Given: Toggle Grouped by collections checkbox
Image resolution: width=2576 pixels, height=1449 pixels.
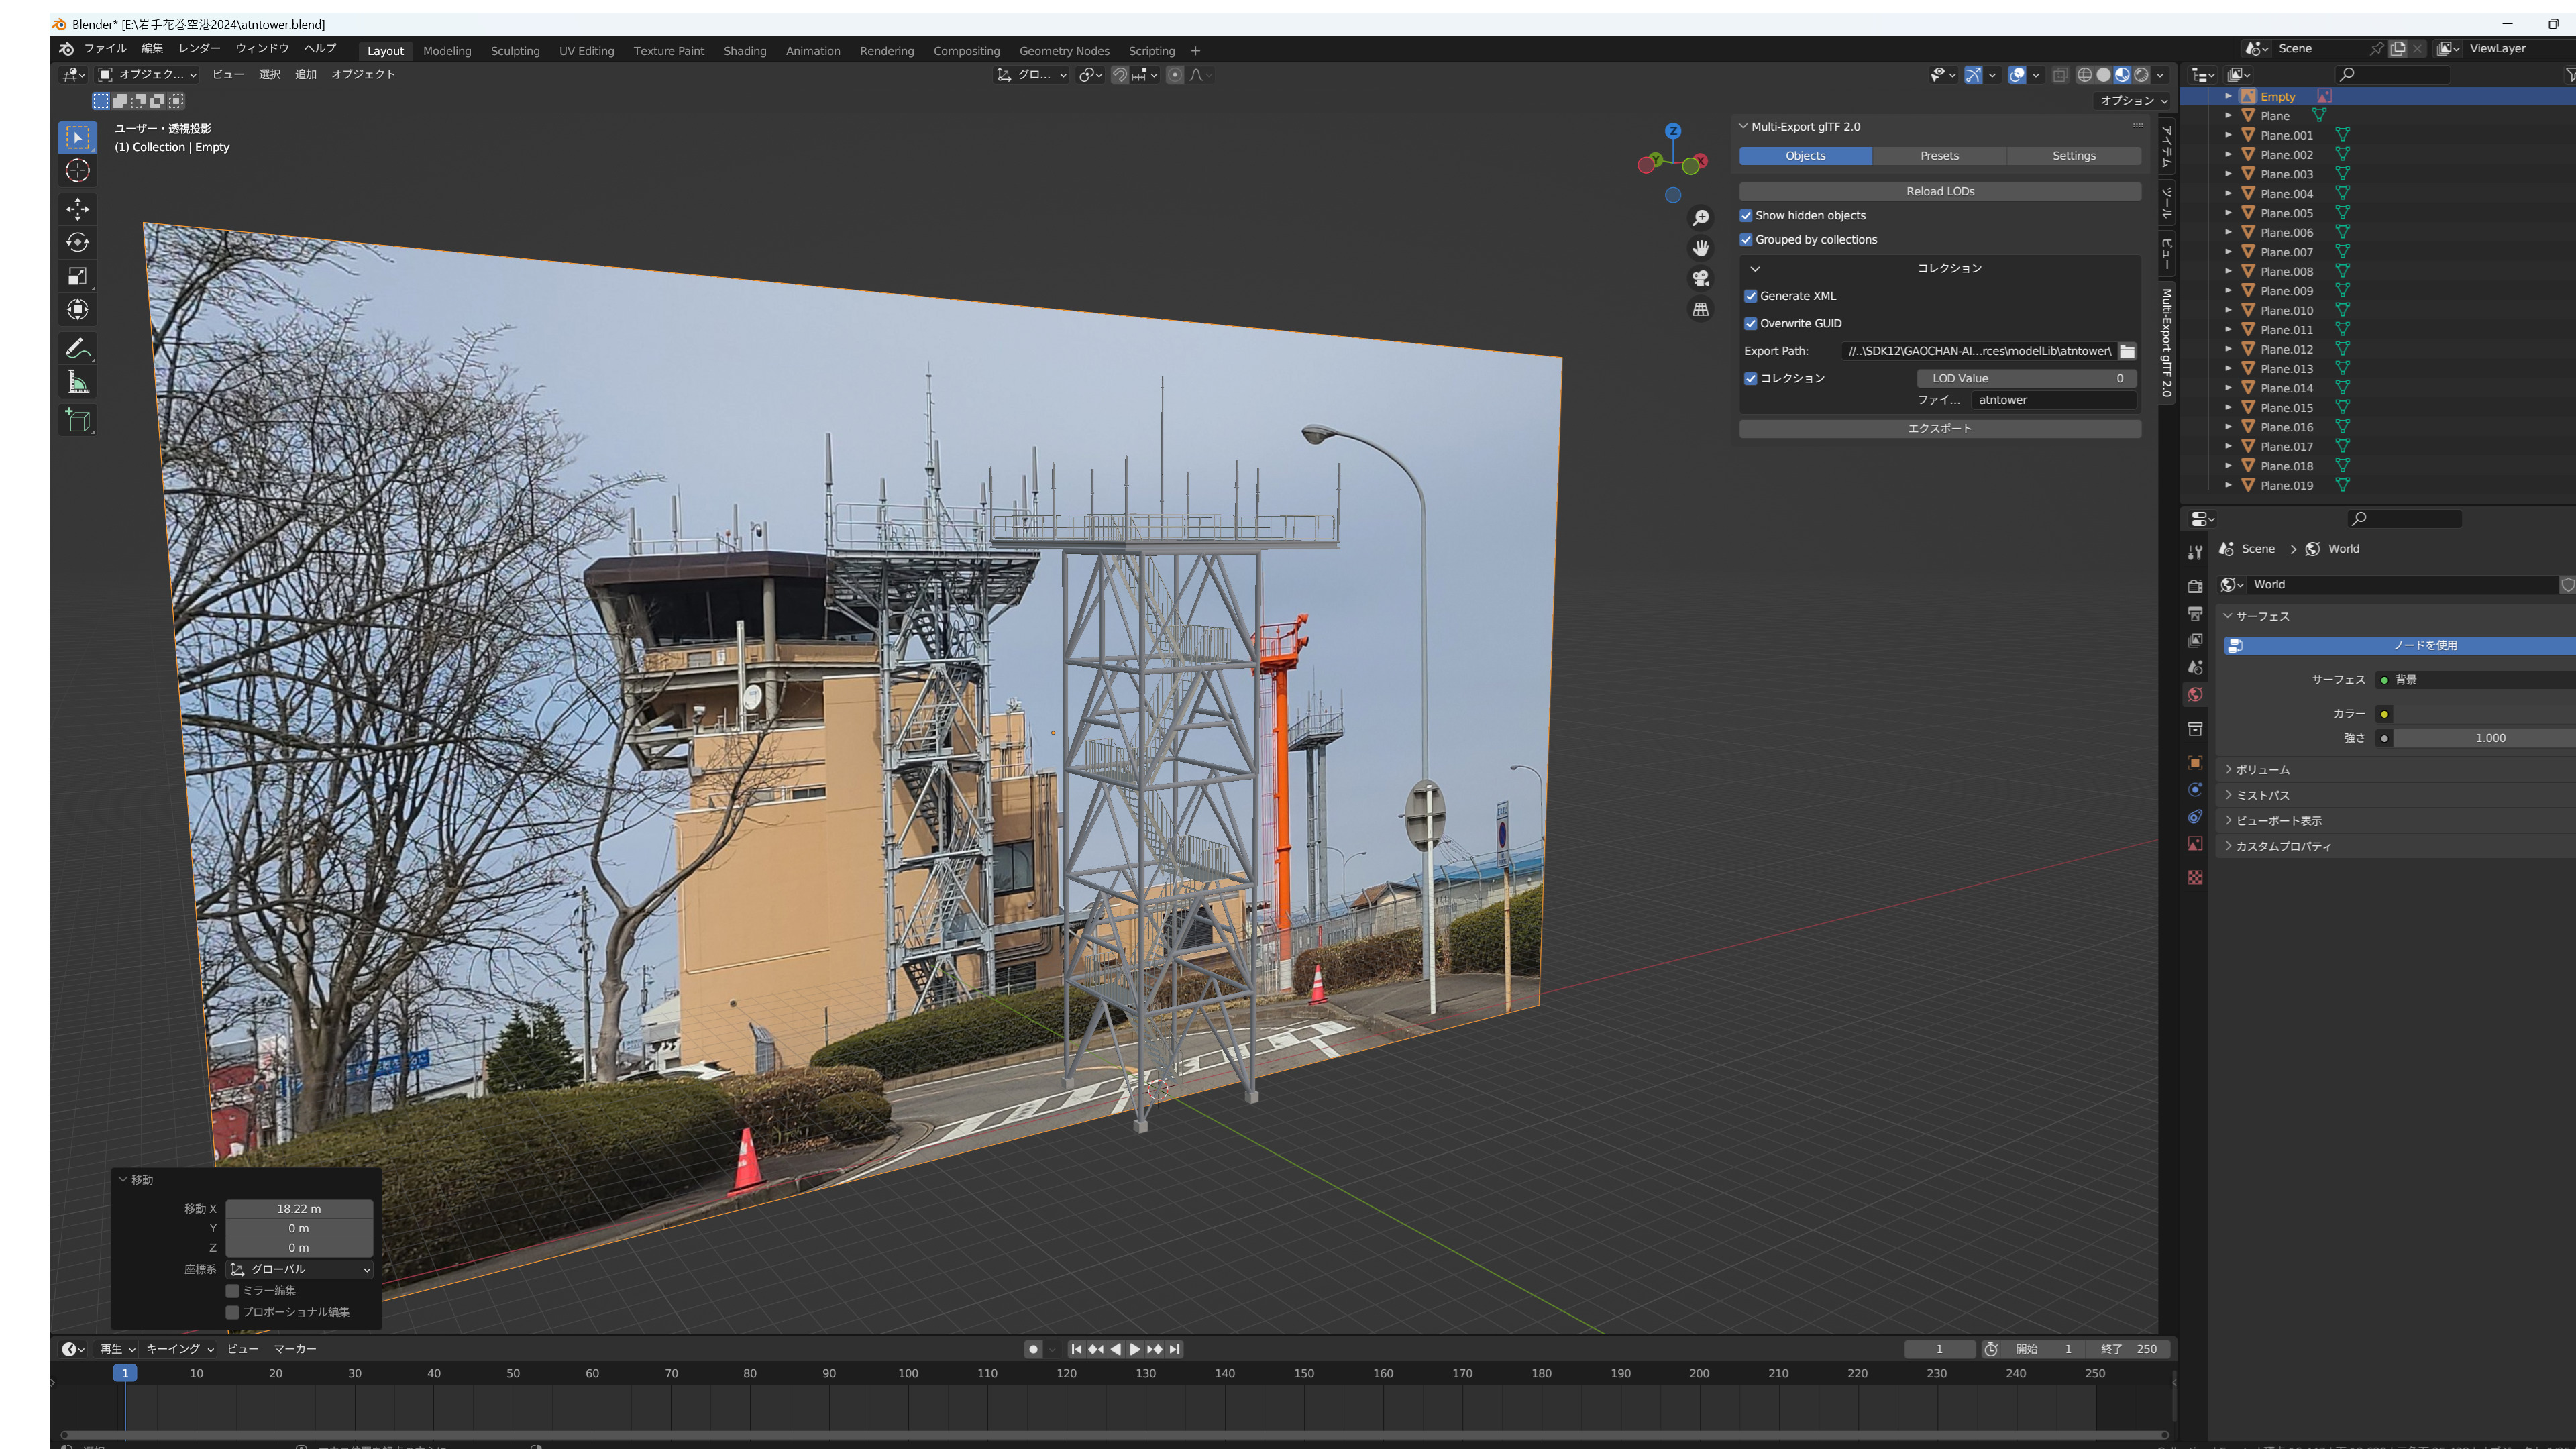Looking at the screenshot, I should (1746, 240).
